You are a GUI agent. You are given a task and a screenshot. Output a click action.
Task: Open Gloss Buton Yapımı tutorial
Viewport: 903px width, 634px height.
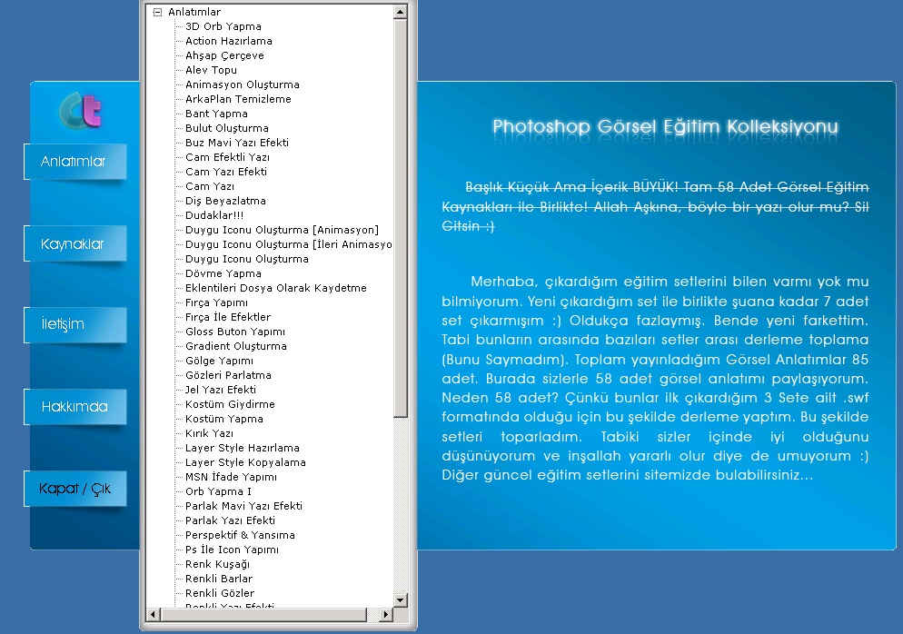235,332
